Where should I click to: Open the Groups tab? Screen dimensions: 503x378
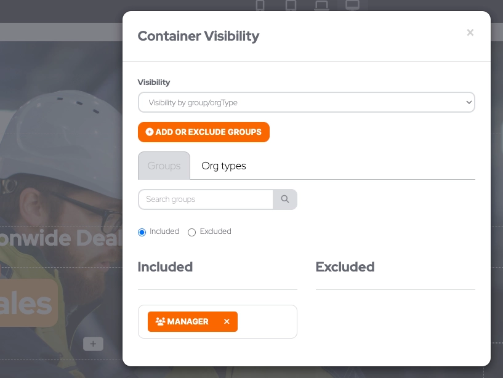pos(164,166)
